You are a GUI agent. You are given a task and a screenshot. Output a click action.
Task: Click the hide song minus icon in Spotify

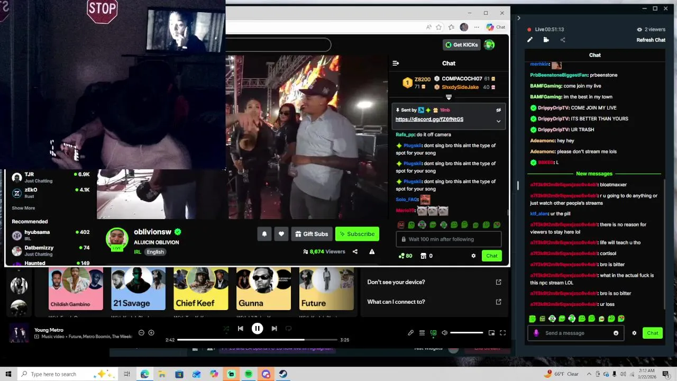(x=141, y=332)
